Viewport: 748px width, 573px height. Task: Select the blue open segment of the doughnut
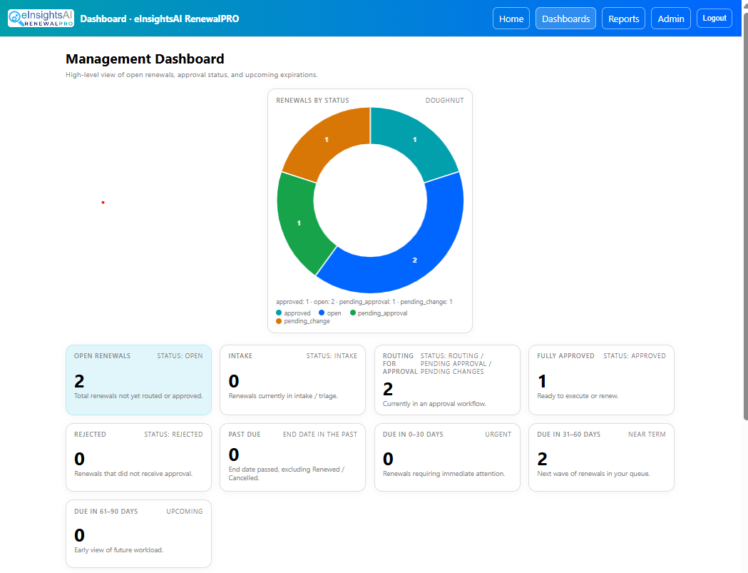tap(414, 260)
